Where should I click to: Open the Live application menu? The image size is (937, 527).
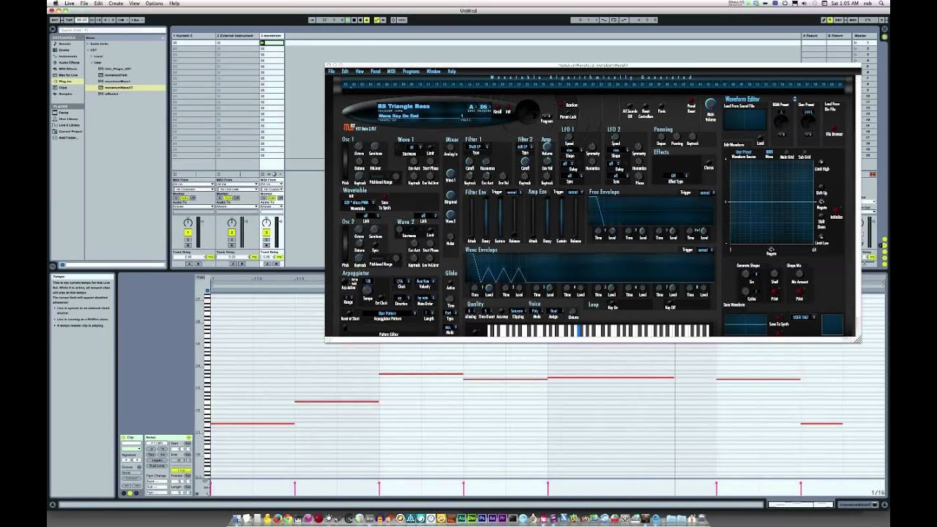[69, 3]
